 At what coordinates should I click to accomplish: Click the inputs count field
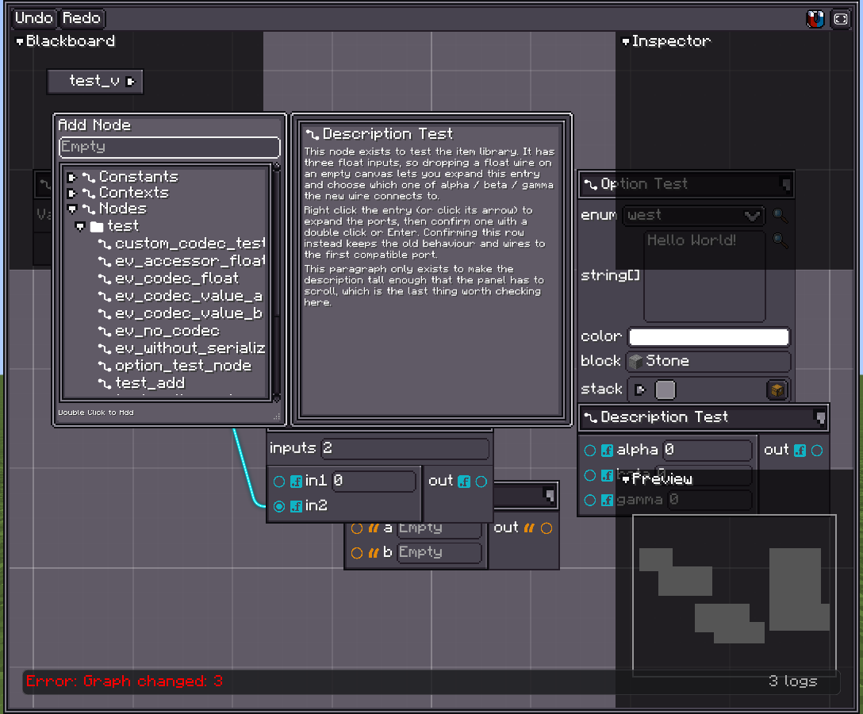coord(405,449)
